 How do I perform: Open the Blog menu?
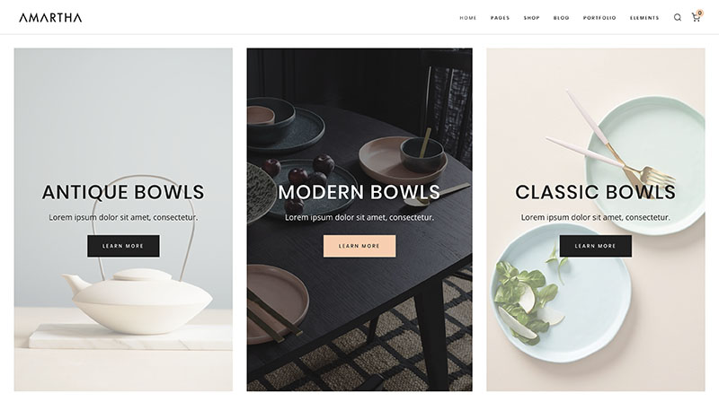(561, 18)
